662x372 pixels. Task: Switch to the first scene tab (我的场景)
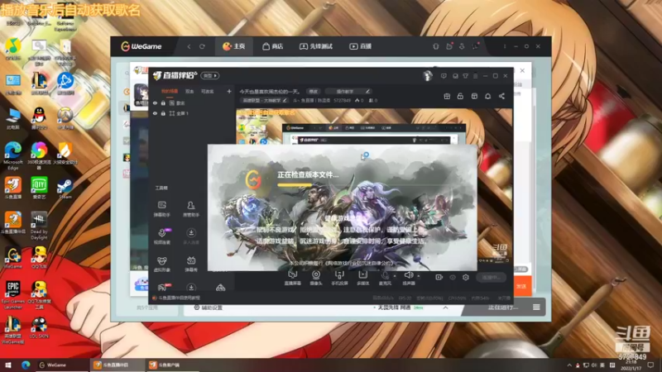[x=170, y=91]
